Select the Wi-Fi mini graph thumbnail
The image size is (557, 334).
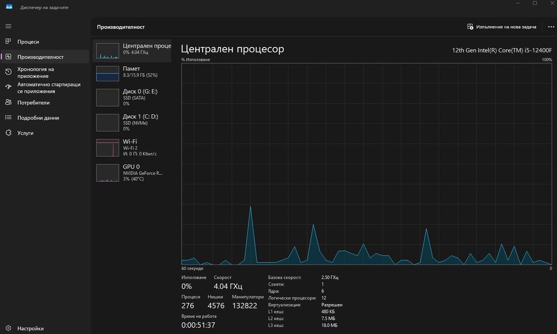pyautogui.click(x=108, y=148)
